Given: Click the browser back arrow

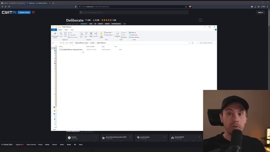Looking at the screenshot, I should [x=2, y=7].
